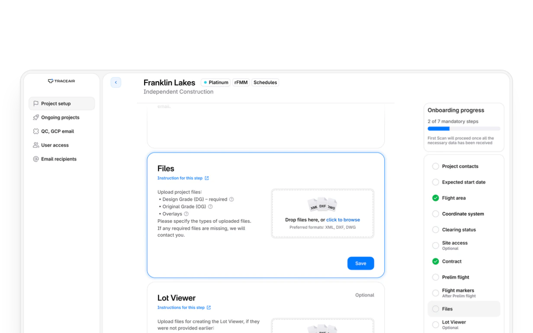Click the rocket icon for Ongoing projects
533x333 pixels.
(36, 118)
